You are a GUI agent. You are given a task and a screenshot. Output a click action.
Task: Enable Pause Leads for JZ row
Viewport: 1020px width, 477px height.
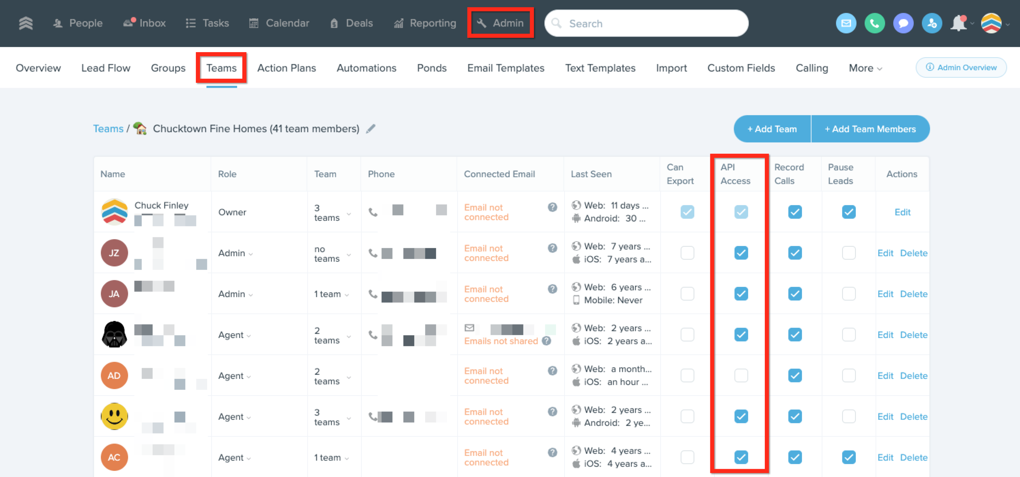coord(849,253)
